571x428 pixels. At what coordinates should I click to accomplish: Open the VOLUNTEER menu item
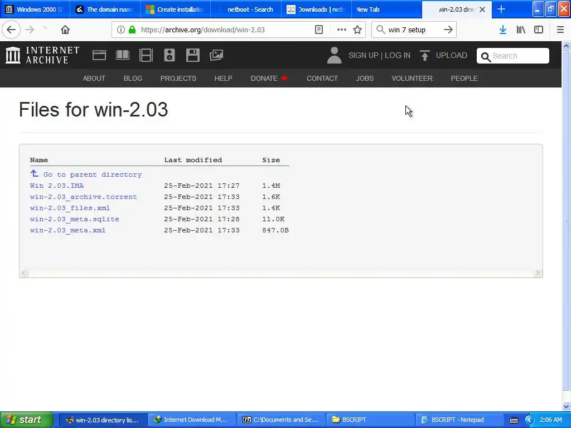412,78
